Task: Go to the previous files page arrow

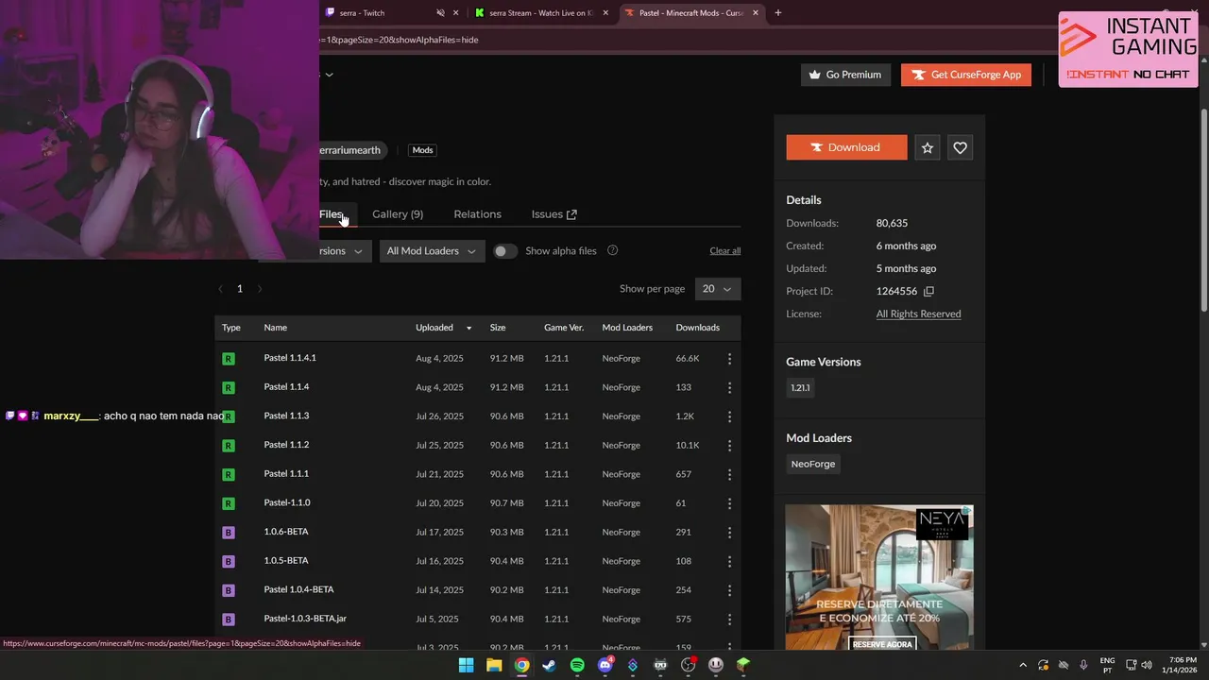Action: point(221,289)
